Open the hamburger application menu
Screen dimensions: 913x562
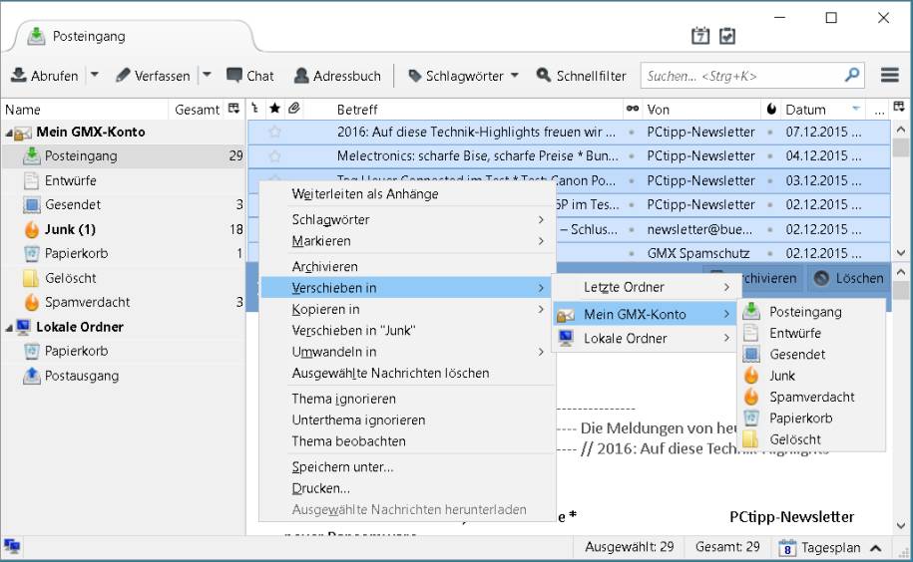click(x=890, y=76)
